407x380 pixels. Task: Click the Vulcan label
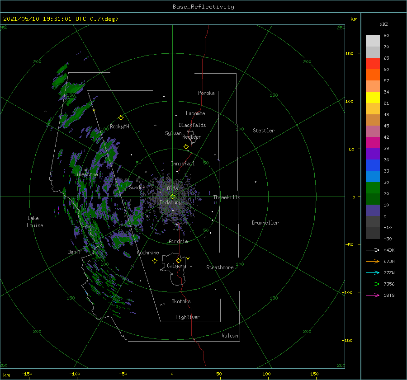(230, 336)
